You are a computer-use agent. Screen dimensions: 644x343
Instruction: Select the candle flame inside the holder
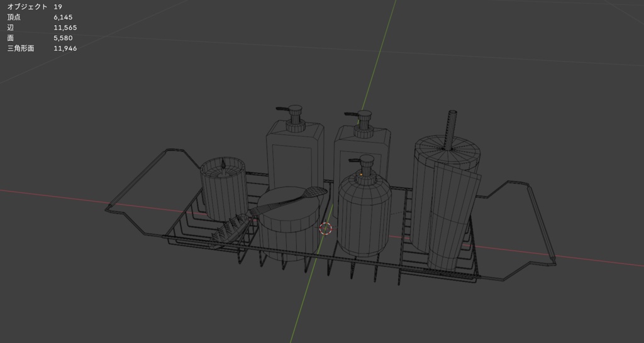tap(223, 165)
